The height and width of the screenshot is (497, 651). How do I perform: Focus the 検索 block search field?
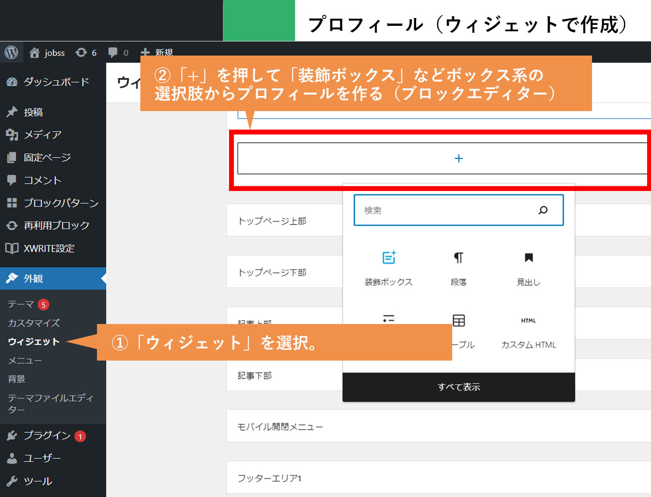(x=459, y=210)
